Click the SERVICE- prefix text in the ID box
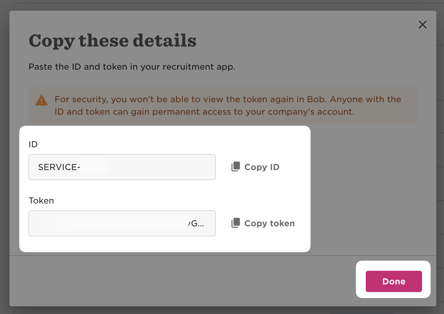This screenshot has height=314, width=444. 59,167
